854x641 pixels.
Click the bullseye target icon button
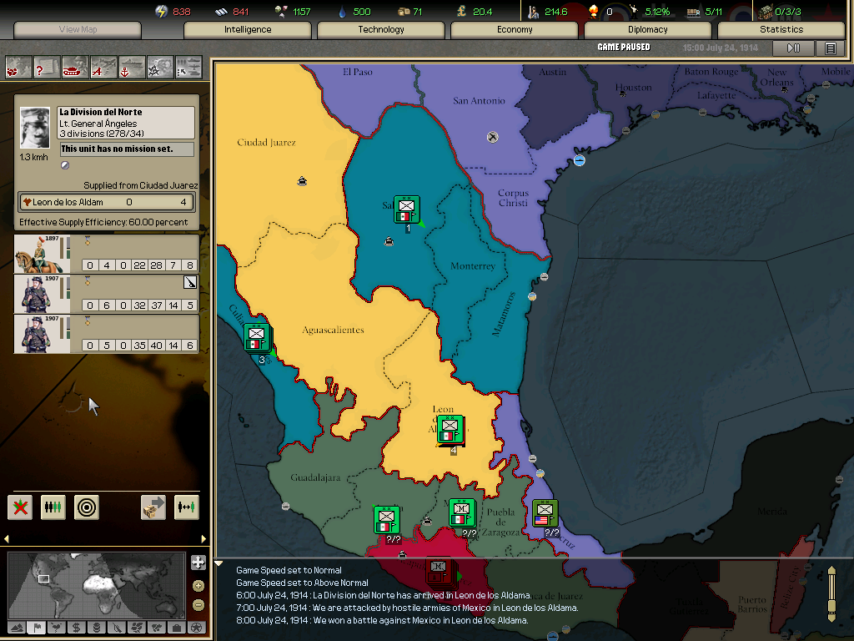(x=87, y=507)
